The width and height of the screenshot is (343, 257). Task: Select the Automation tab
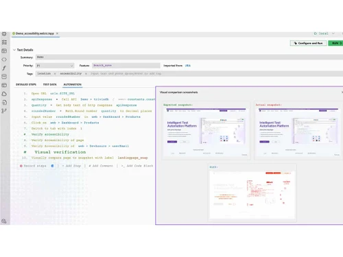tap(72, 84)
